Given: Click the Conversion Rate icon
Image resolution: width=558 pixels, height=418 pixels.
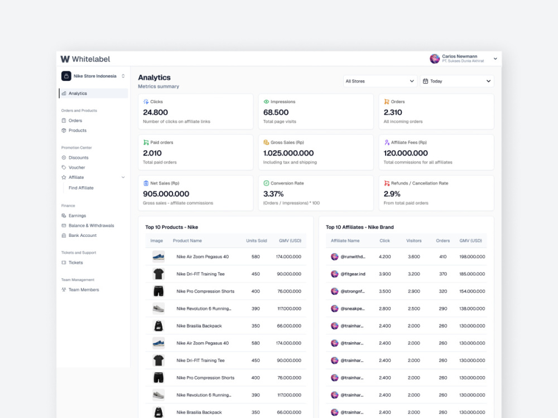Looking at the screenshot, I should [x=266, y=183].
